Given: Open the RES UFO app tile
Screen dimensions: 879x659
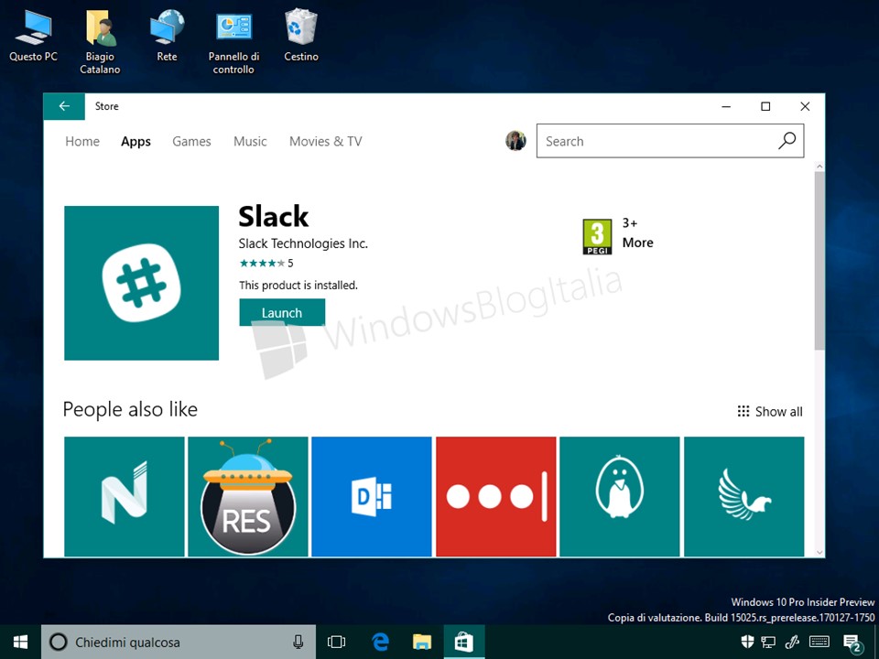Looking at the screenshot, I should pyautogui.click(x=248, y=496).
